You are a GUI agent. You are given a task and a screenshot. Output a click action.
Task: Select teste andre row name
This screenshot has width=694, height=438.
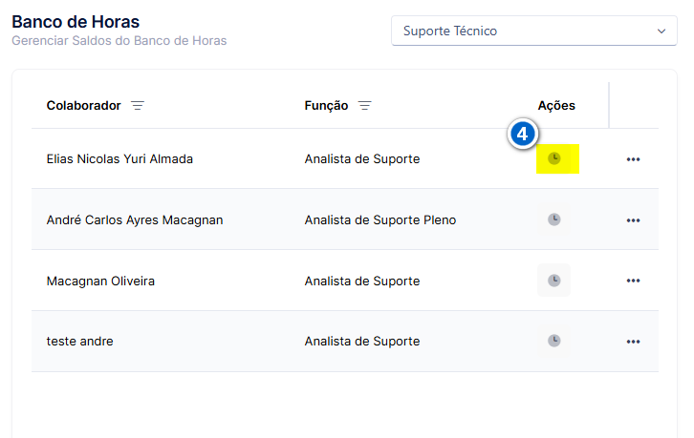[x=79, y=342]
